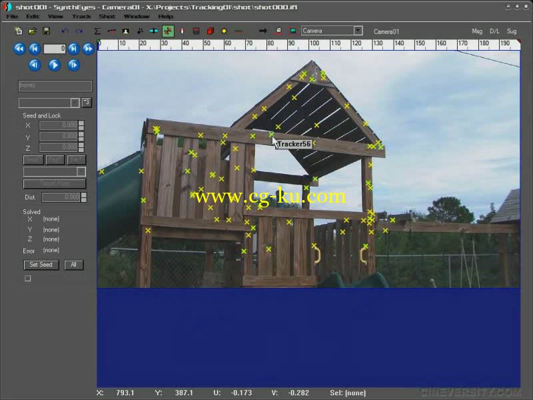Image resolution: width=533 pixels, height=400 pixels.
Task: Expand the dropdown beside the *3 button
Action: (x=75, y=103)
